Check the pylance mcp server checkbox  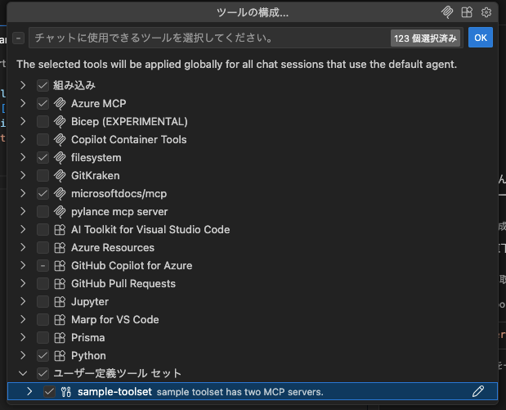pos(43,212)
